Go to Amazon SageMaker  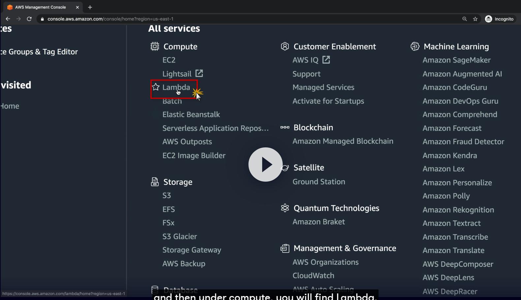(x=456, y=60)
